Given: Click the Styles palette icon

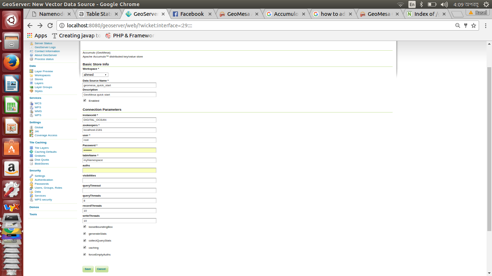Looking at the screenshot, I should coord(31,91).
